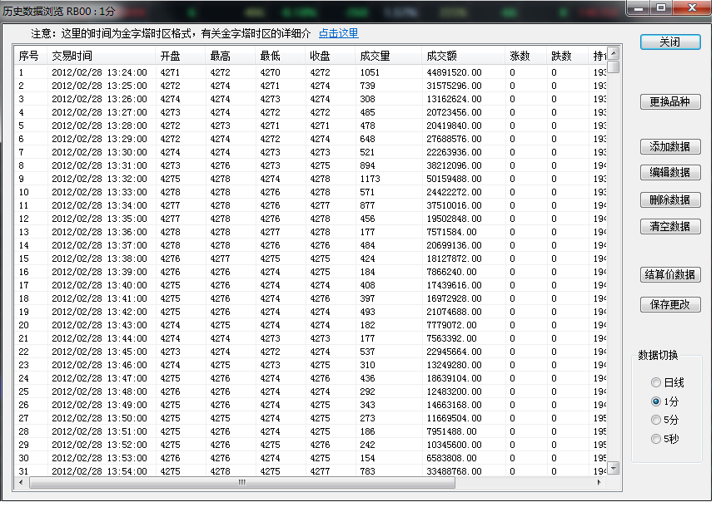Open 结算价数据 settlement data

(669, 275)
